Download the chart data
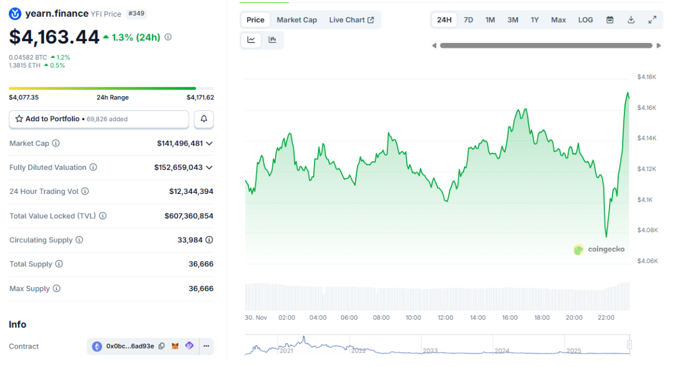Screen dimensions: 677x367 [631, 20]
